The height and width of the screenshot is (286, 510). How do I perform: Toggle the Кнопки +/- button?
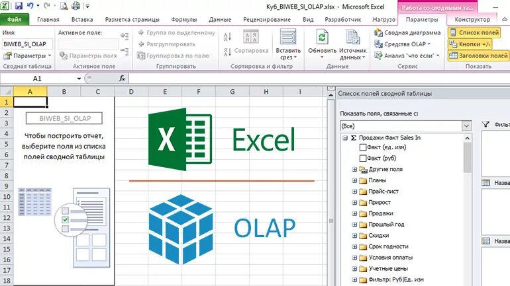[x=470, y=44]
